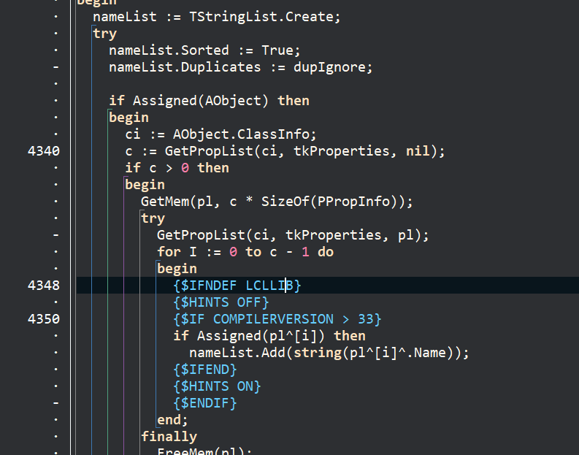Click the {$ENDIF} compiler directive
The height and width of the screenshot is (455, 579).
click(x=205, y=403)
